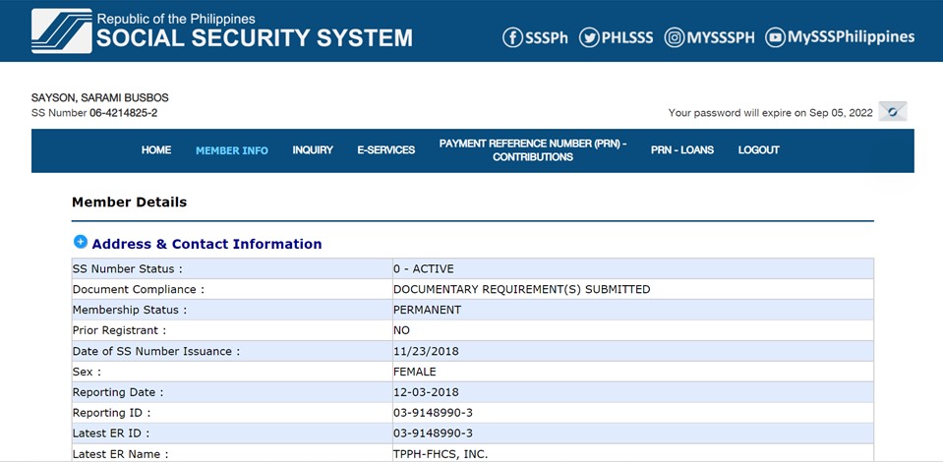Open the PRN - LOANS menu
943x462 pixels.
coord(682,150)
